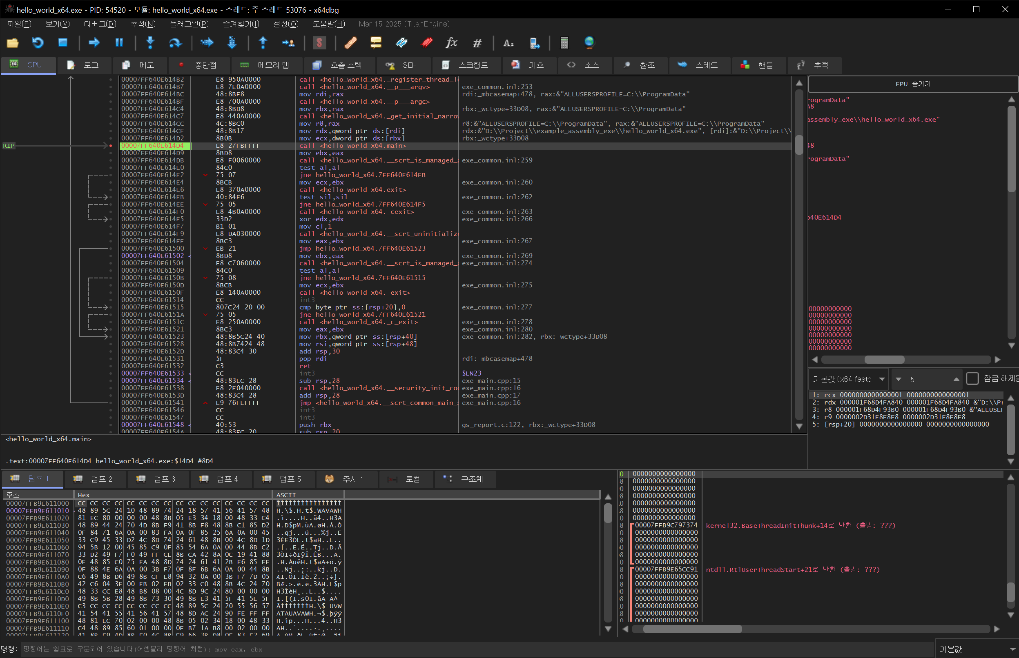Click the Step into arrow icon
Viewport: 1019px width, 658px height.
[x=150, y=42]
